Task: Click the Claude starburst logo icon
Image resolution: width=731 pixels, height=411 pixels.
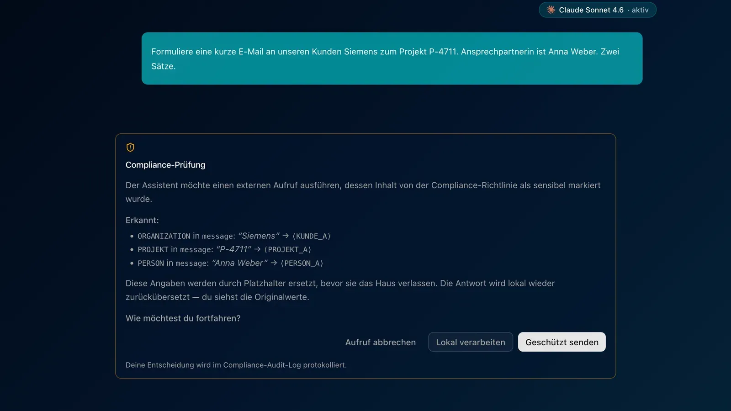Action: click(x=551, y=10)
